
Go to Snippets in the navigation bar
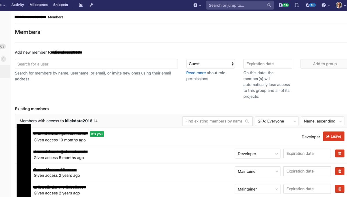[x=60, y=5]
